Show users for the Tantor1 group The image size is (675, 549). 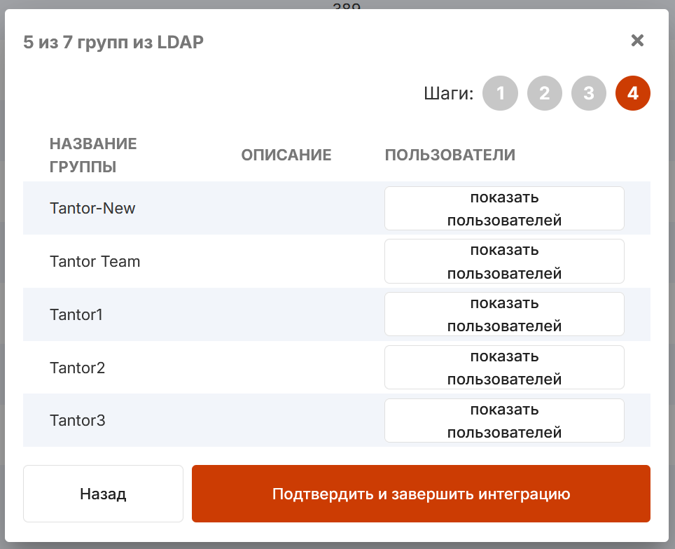click(504, 314)
